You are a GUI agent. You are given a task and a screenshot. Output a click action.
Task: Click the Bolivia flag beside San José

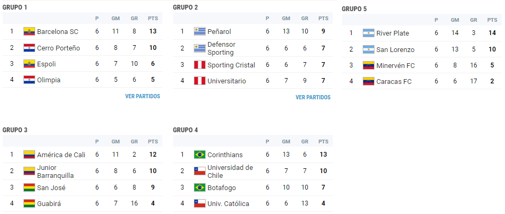(x=29, y=187)
